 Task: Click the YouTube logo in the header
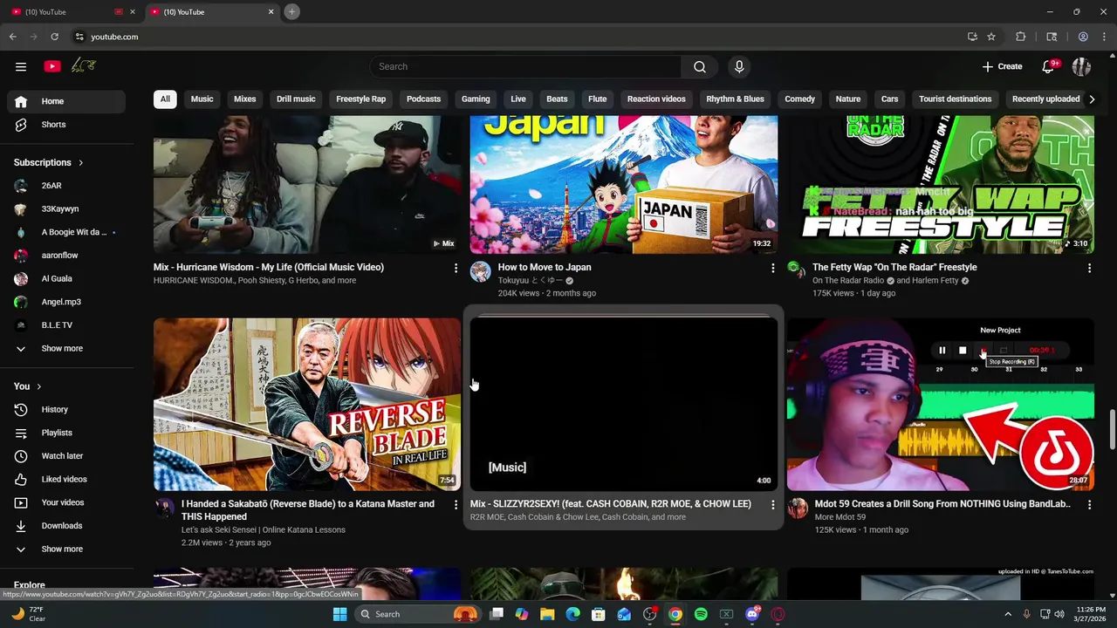tap(52, 66)
